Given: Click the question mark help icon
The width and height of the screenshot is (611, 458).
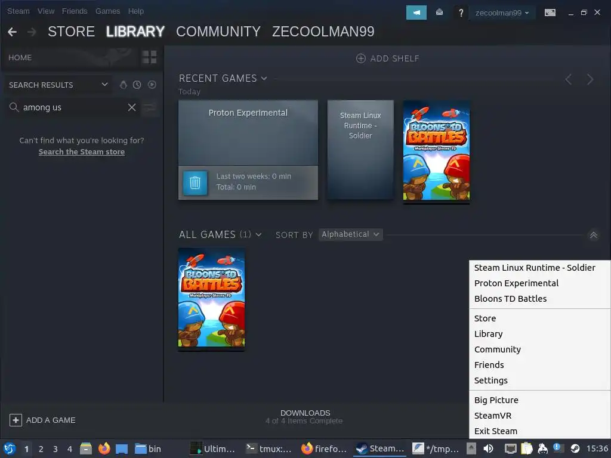Looking at the screenshot, I should click(x=461, y=13).
